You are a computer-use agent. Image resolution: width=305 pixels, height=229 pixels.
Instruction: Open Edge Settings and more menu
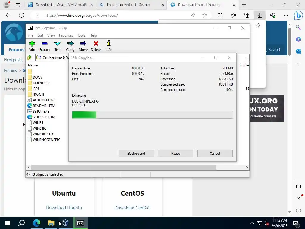[286, 15]
